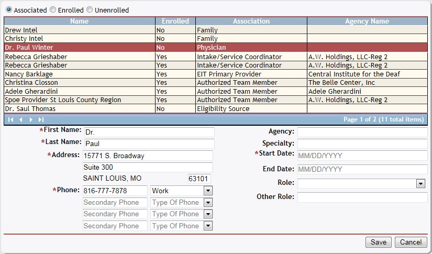This screenshot has width=432, height=254.
Task: Click the Cancel button
Action: point(411,242)
